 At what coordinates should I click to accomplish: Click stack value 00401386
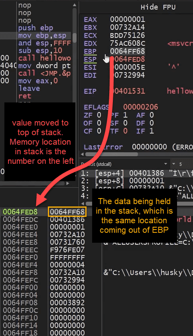point(67,220)
